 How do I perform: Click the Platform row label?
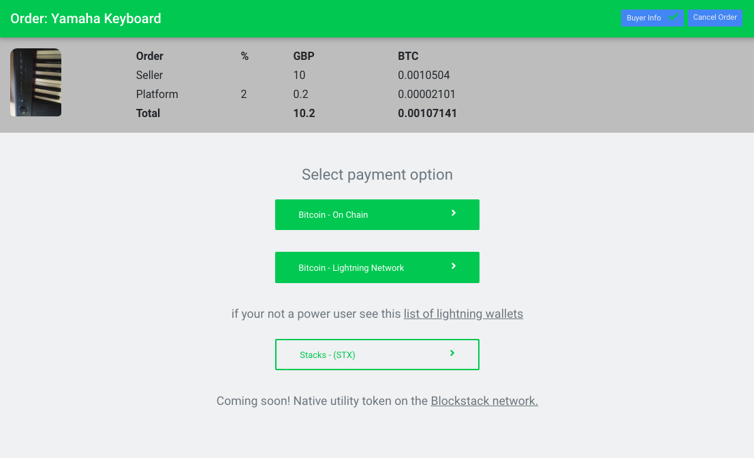157,94
